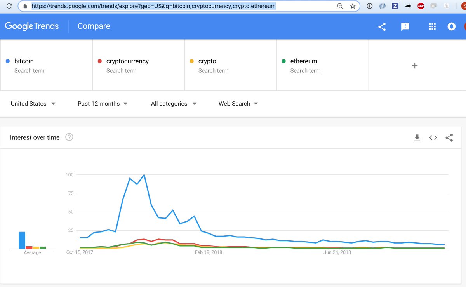This screenshot has height=287, width=466.
Task: Click the blue bitcoin color dot
Action: tap(8, 61)
